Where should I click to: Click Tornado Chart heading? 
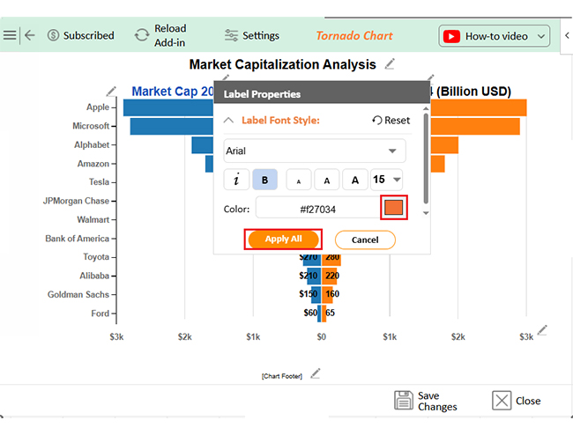click(x=354, y=36)
